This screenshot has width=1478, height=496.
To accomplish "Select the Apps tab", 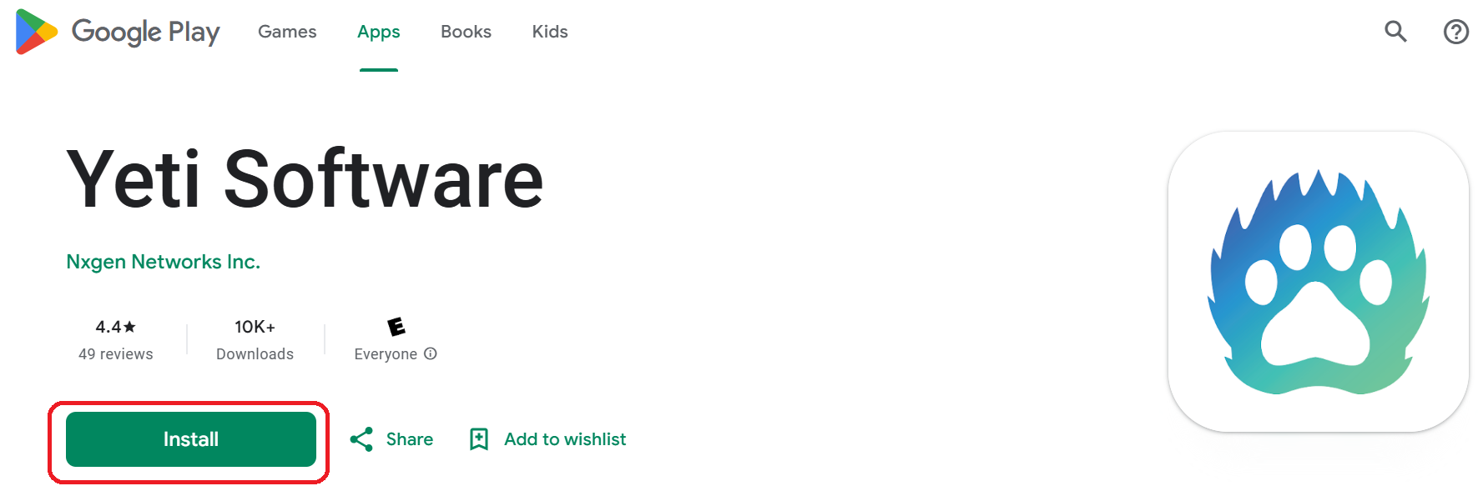I will click(x=379, y=32).
